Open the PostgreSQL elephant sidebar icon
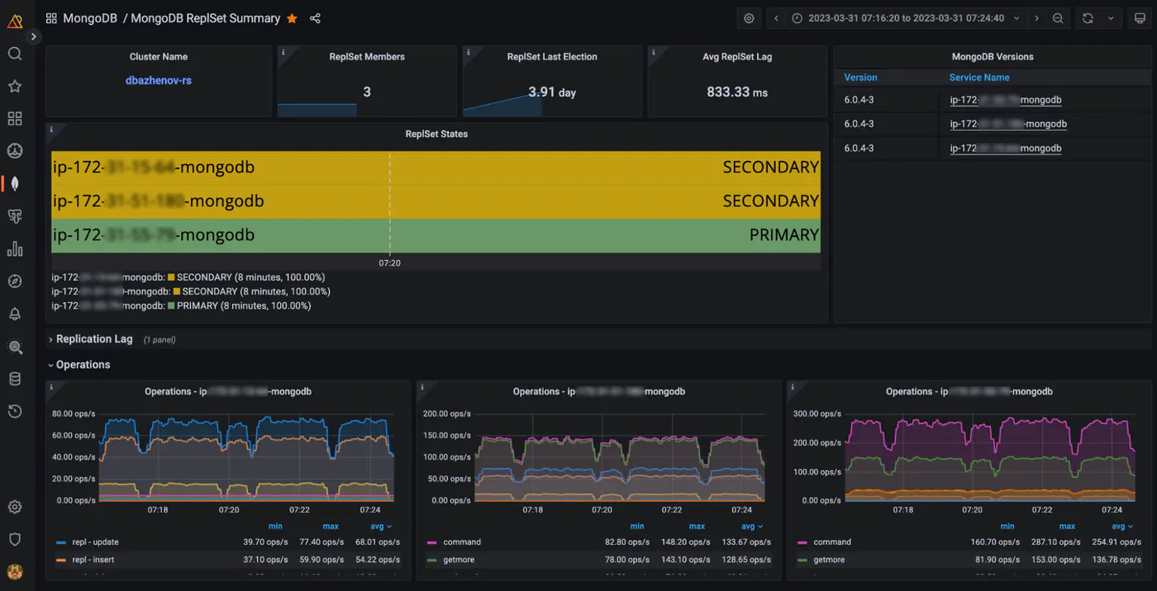 tap(14, 216)
